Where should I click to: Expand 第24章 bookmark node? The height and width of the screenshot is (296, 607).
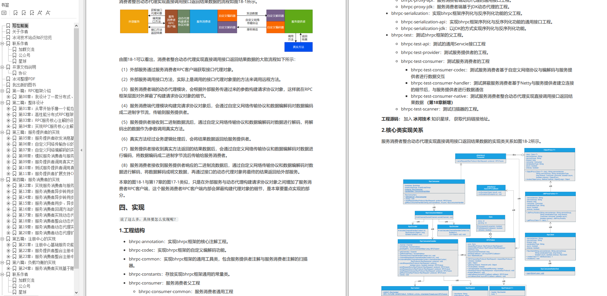[9, 268]
